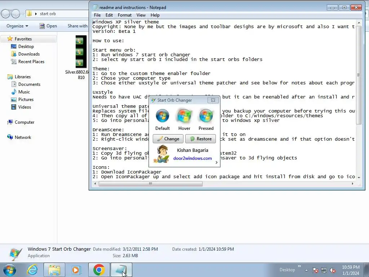Click the Notepad taskbar button
Screen dimensions: 369x277
(x=121, y=270)
